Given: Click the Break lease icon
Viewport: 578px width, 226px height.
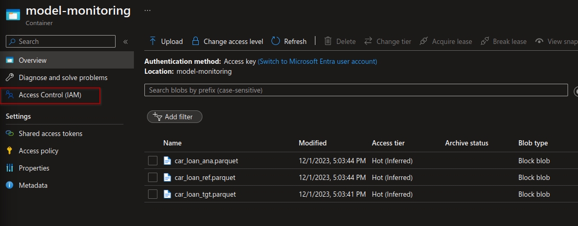Looking at the screenshot, I should 484,41.
